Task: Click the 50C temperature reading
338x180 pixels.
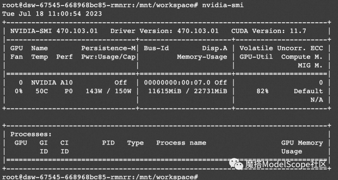Action: click(x=39, y=91)
